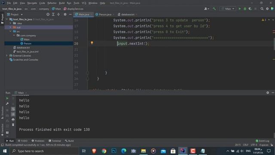Click the UTF-8 encoding indicator
275x155 pixels.
254,145
